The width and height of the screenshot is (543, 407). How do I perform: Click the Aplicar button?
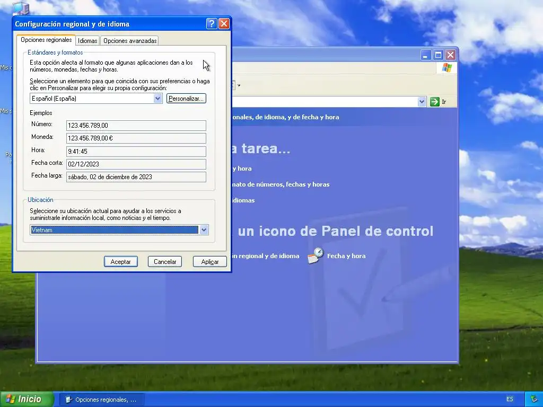tap(210, 262)
